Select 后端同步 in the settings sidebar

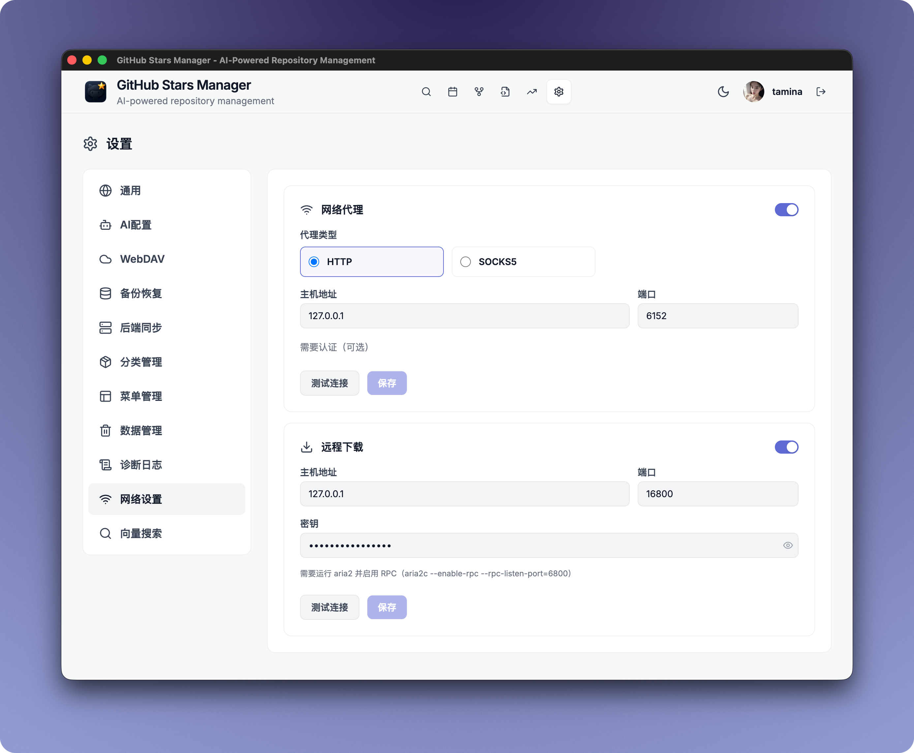pos(167,328)
